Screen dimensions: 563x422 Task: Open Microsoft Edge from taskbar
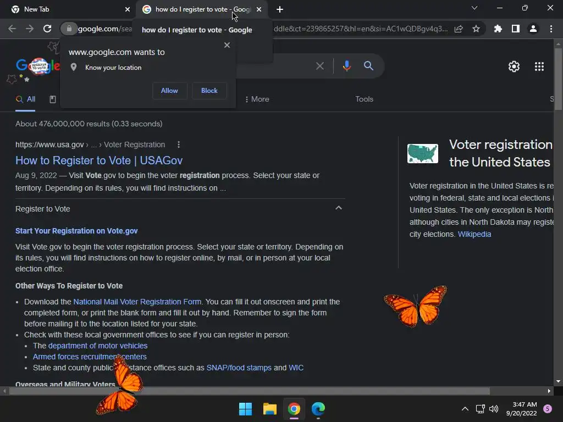pos(318,409)
